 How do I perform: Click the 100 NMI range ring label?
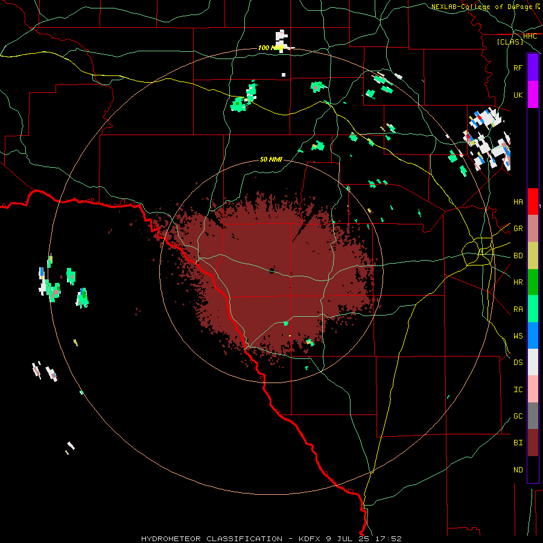coord(271,48)
